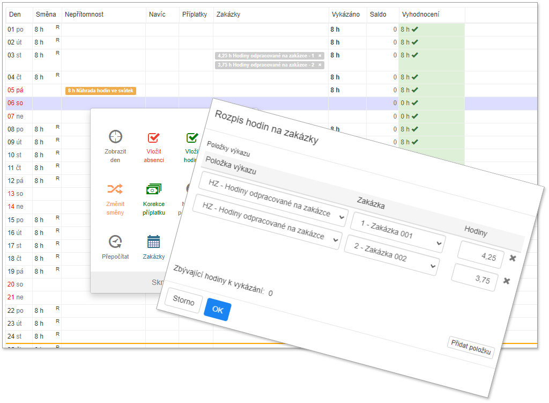Click green check for 09 út evaluation
The image size is (549, 403).
[415, 142]
